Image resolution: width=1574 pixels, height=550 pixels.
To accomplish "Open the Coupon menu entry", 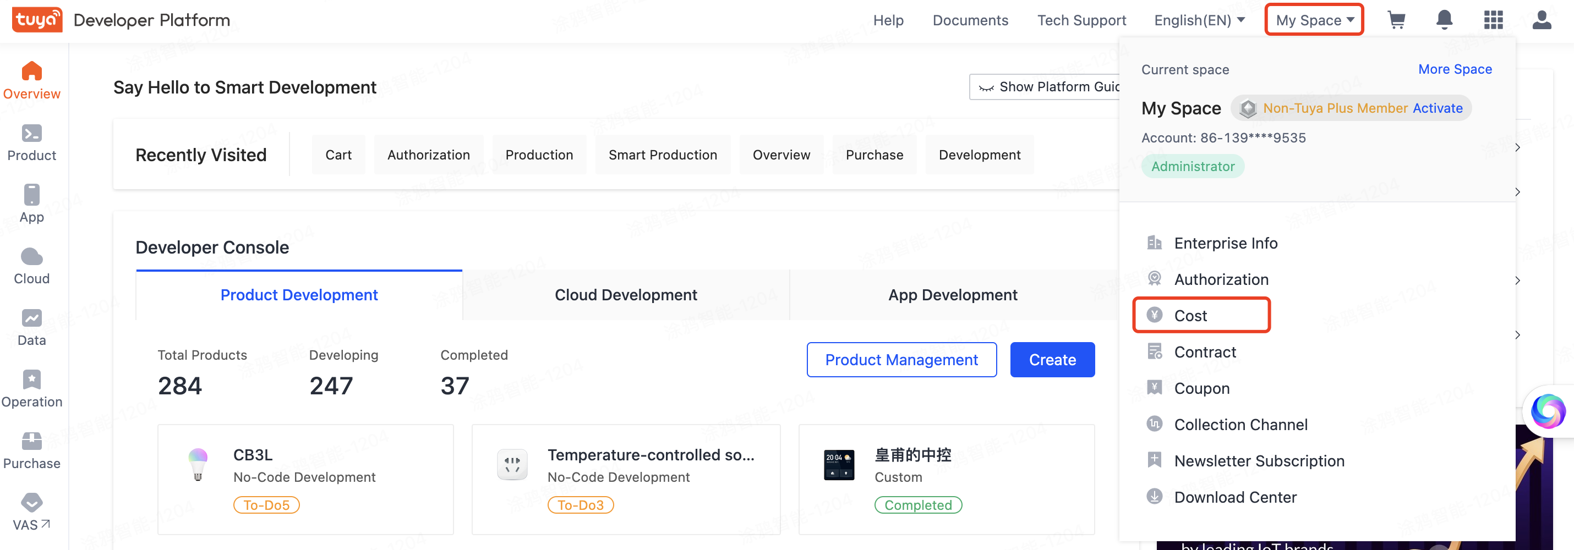I will pos(1201,388).
